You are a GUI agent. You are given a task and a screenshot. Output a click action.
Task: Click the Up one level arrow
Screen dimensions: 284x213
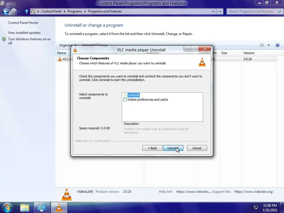coord(26,11)
